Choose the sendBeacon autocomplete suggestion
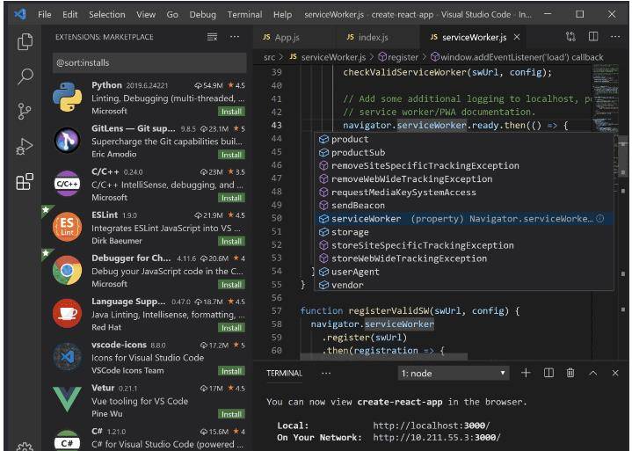This screenshot has height=451, width=632. coord(463,205)
